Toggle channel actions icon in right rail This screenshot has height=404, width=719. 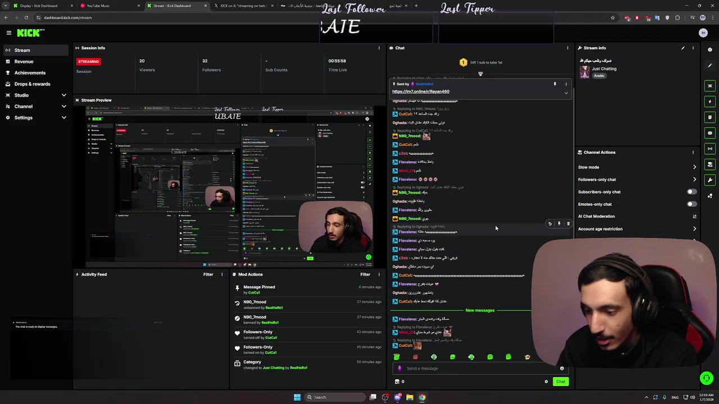coord(710,164)
